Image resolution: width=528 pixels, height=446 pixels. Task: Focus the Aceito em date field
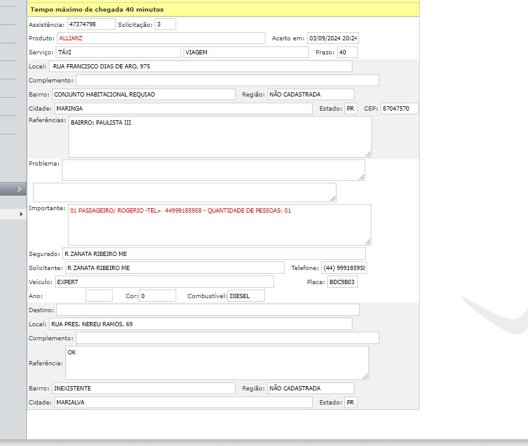click(x=332, y=38)
